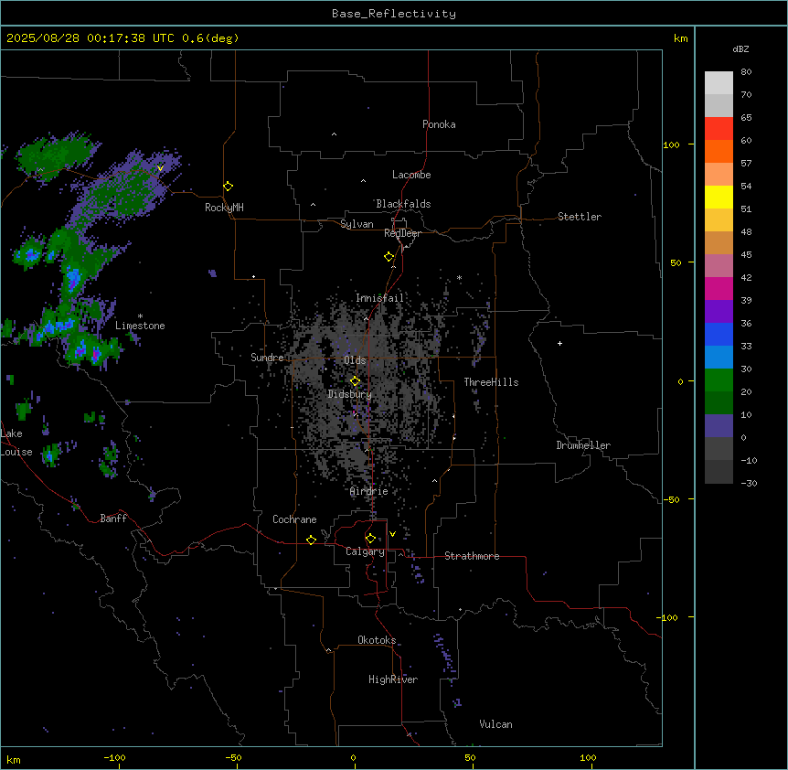Click the Base_Reflectivity title text
Image resolution: width=788 pixels, height=770 pixels.
pyautogui.click(x=394, y=14)
